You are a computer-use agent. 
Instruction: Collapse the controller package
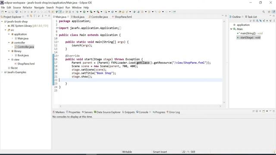pyautogui.click(x=9, y=43)
